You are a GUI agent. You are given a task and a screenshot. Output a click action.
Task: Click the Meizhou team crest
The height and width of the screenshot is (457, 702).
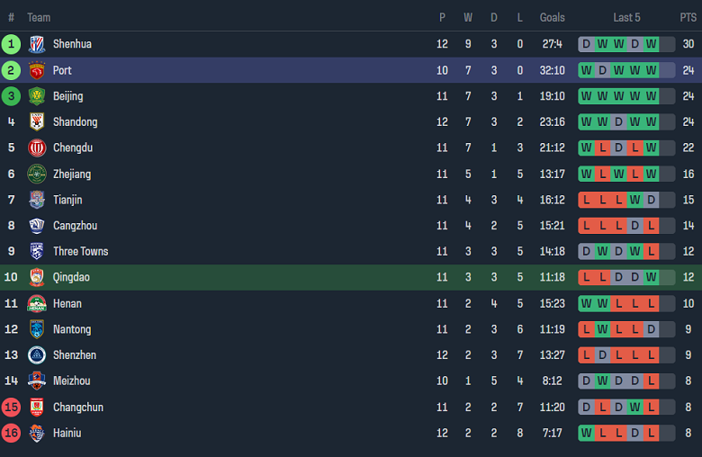(37, 381)
